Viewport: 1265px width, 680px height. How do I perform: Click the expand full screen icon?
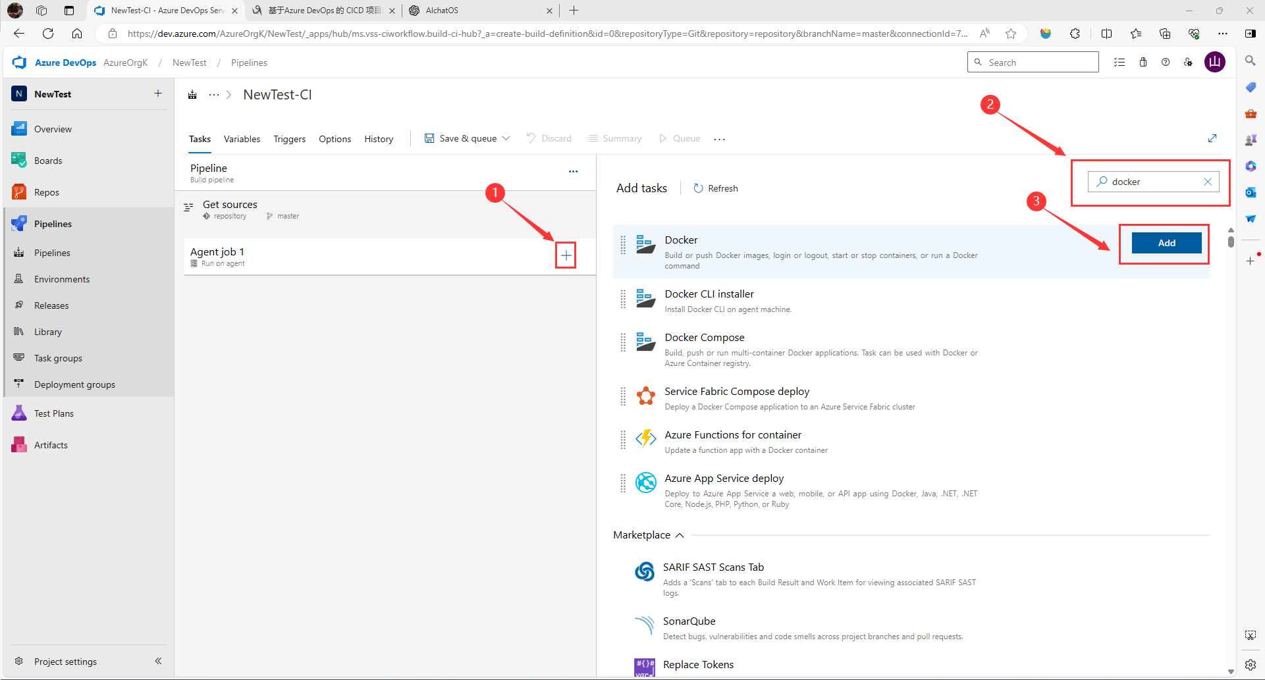[x=1212, y=138]
